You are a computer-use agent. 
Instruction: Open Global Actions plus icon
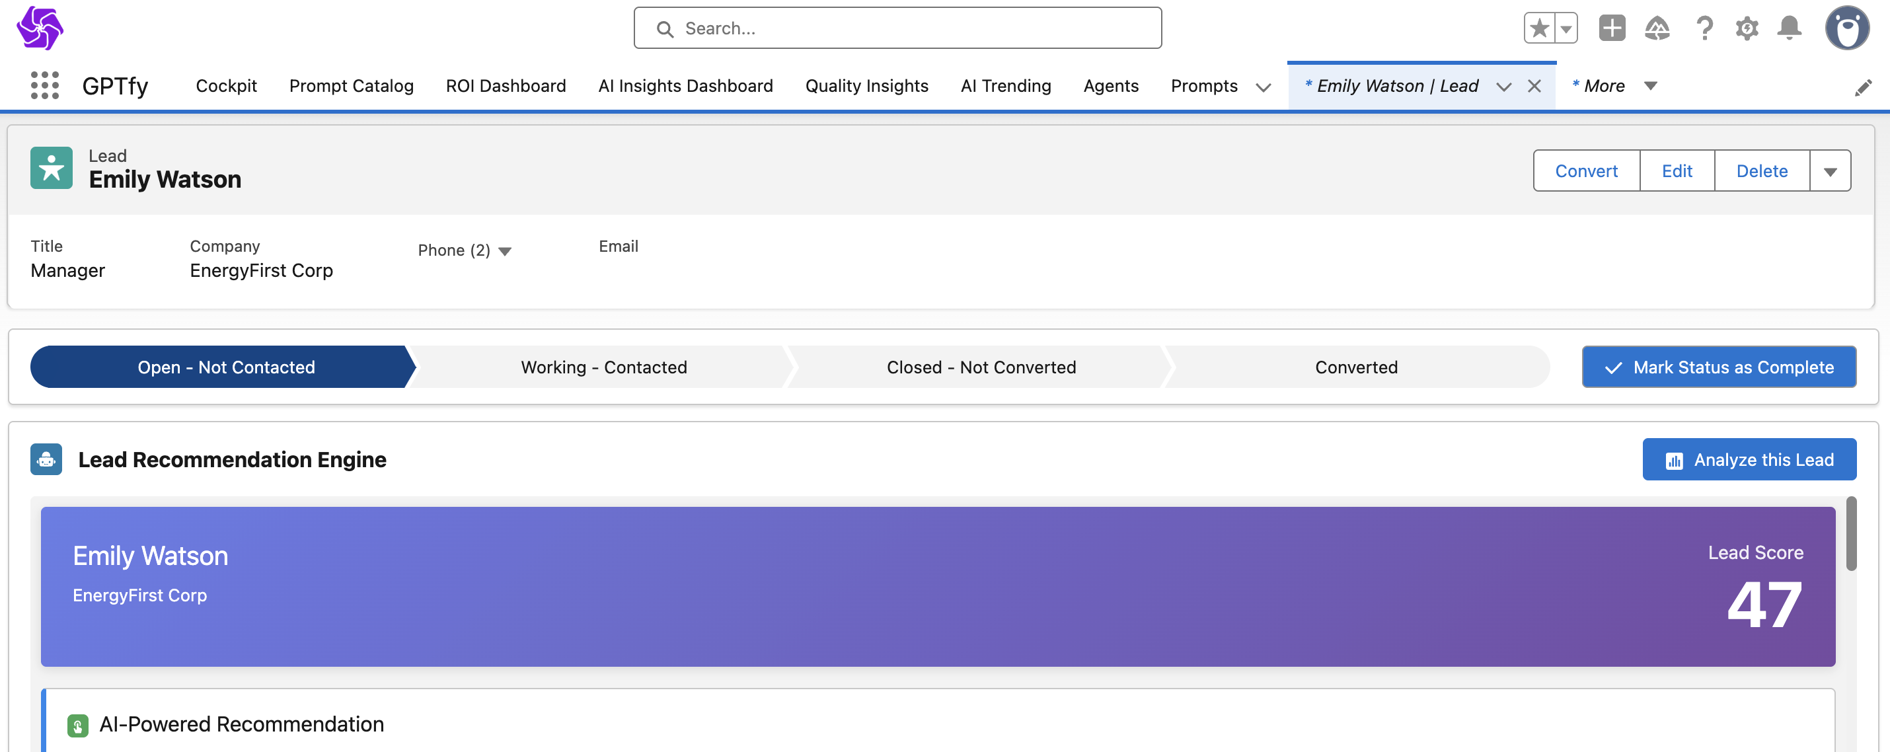click(1612, 28)
